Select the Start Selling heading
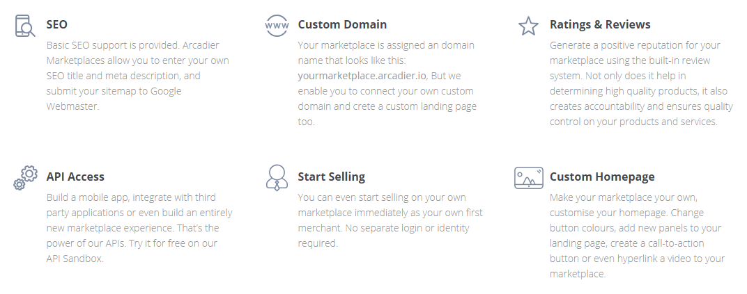The image size is (747, 294). pyautogui.click(x=331, y=177)
